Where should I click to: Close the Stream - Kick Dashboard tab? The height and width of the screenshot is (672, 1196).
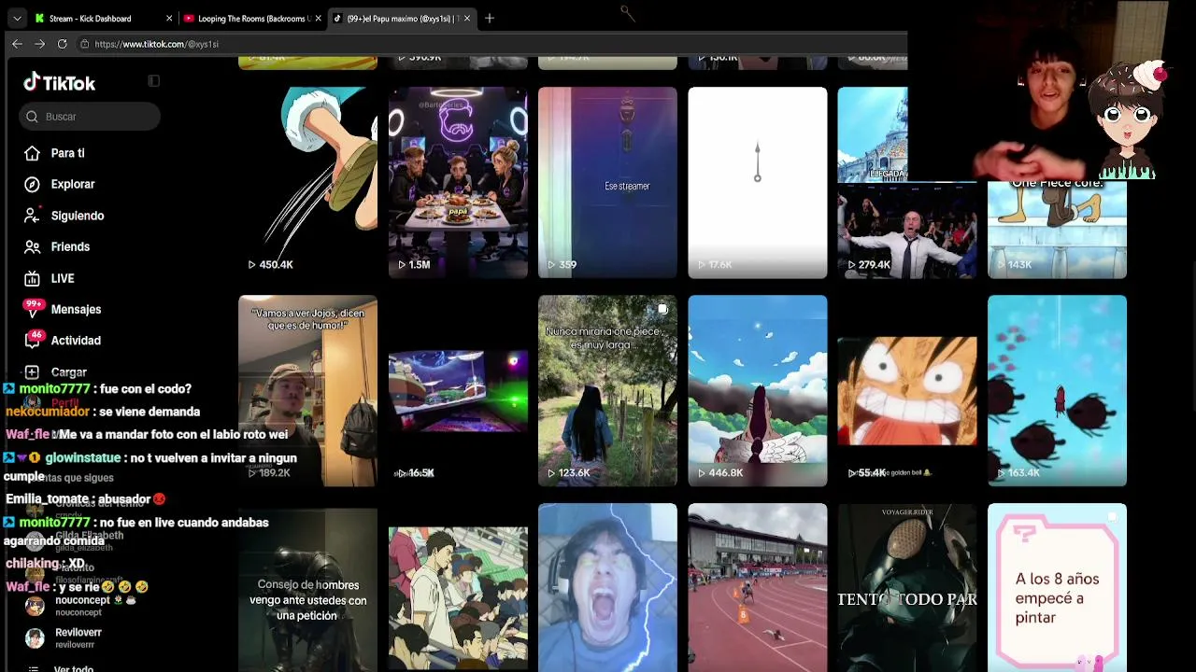[169, 18]
